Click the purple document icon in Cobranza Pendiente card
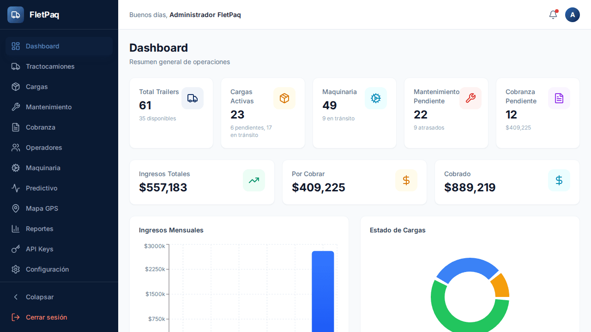 [x=559, y=98]
